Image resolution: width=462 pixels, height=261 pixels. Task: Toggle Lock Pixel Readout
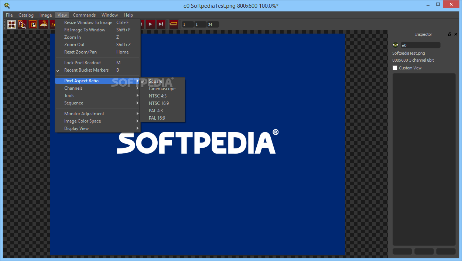tap(97, 63)
